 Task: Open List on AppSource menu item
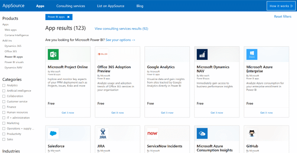coord(111,6)
